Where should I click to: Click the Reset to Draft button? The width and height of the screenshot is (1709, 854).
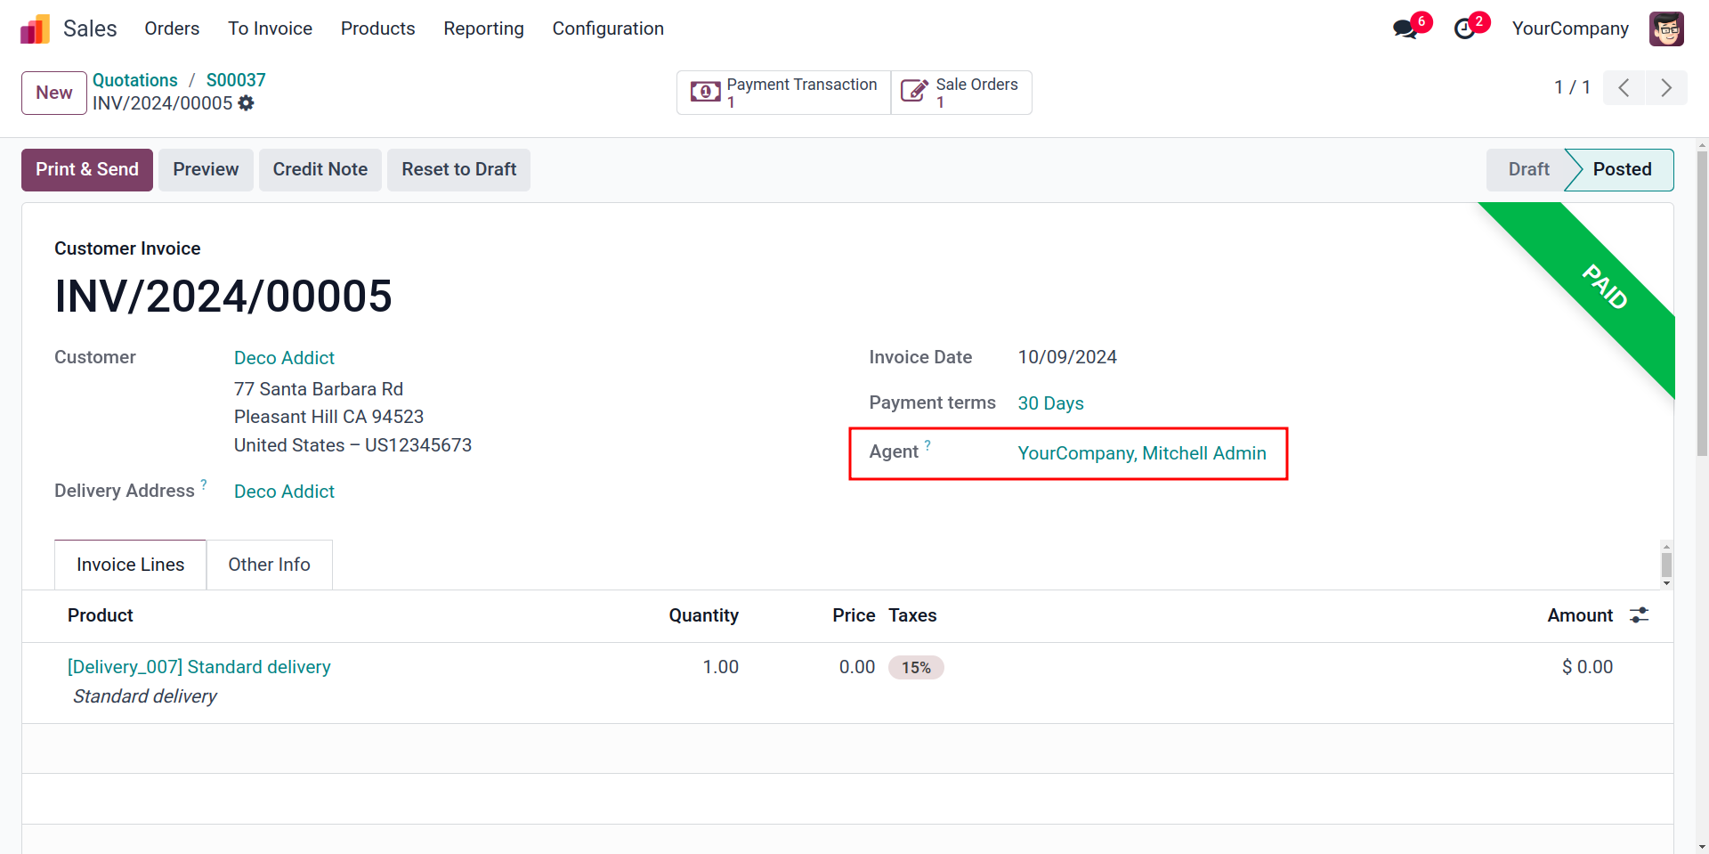(458, 170)
